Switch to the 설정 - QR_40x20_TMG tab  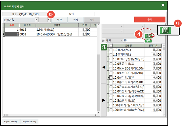click(25, 14)
